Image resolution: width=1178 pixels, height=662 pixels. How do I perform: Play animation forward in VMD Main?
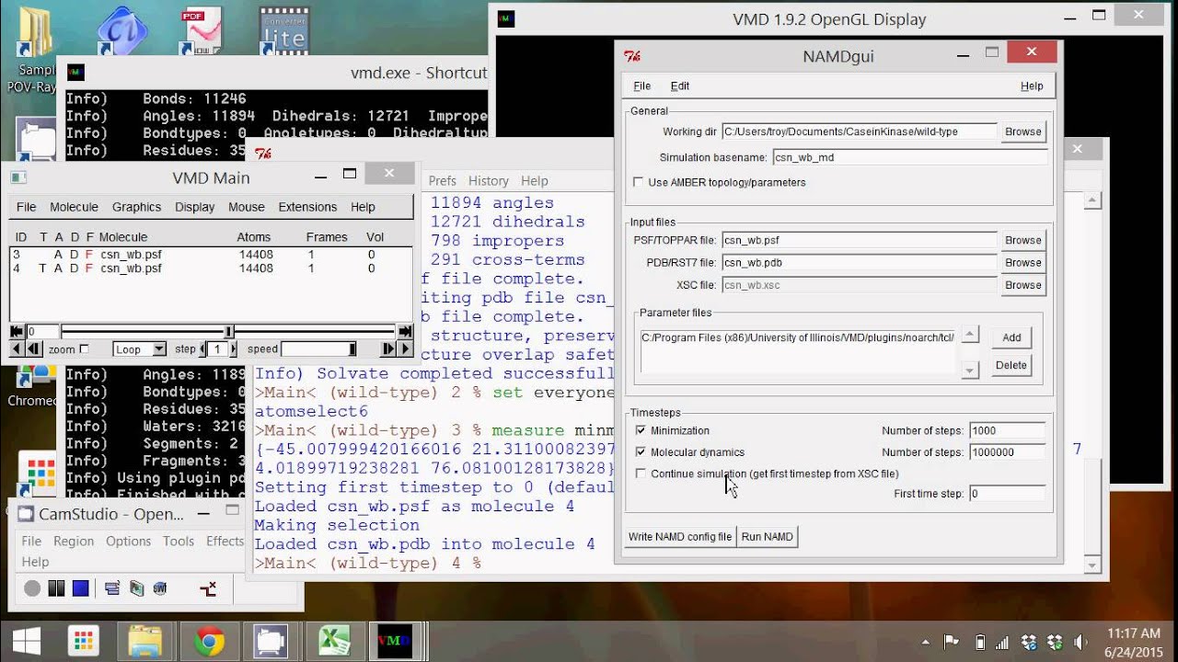coord(406,349)
